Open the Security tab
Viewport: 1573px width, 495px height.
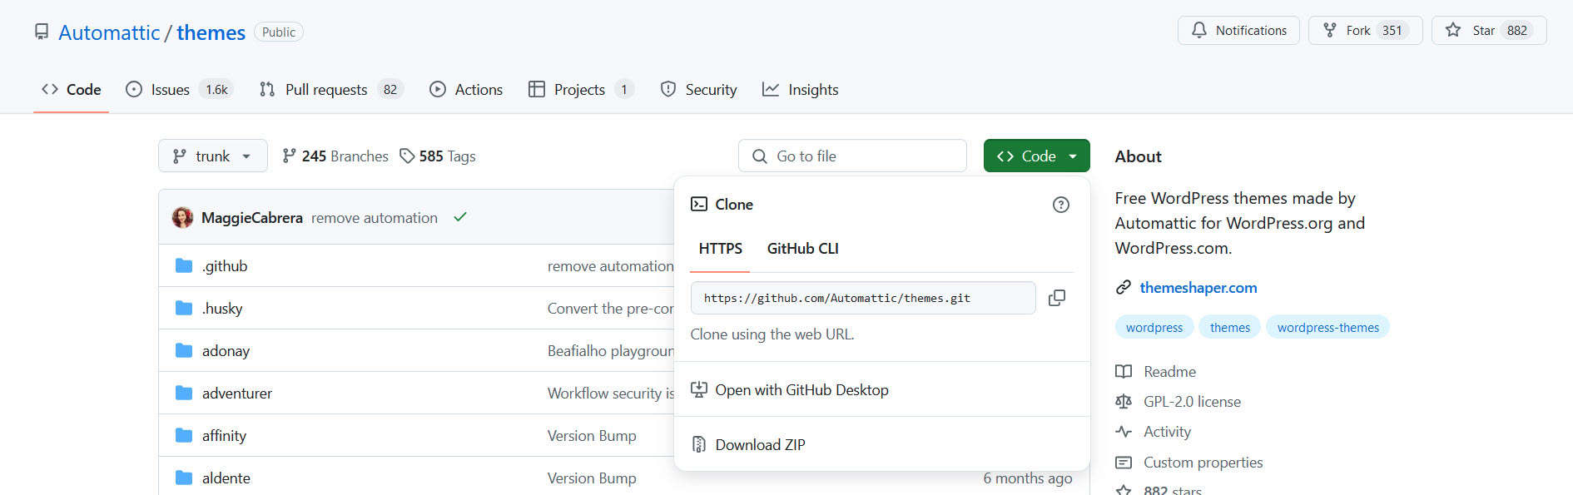coord(698,89)
